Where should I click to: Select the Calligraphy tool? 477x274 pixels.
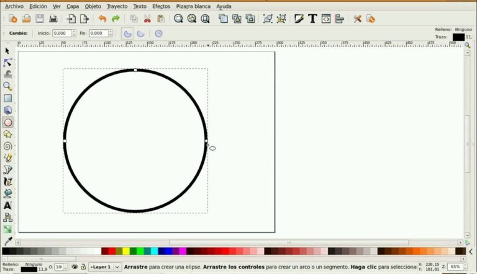(x=7, y=182)
